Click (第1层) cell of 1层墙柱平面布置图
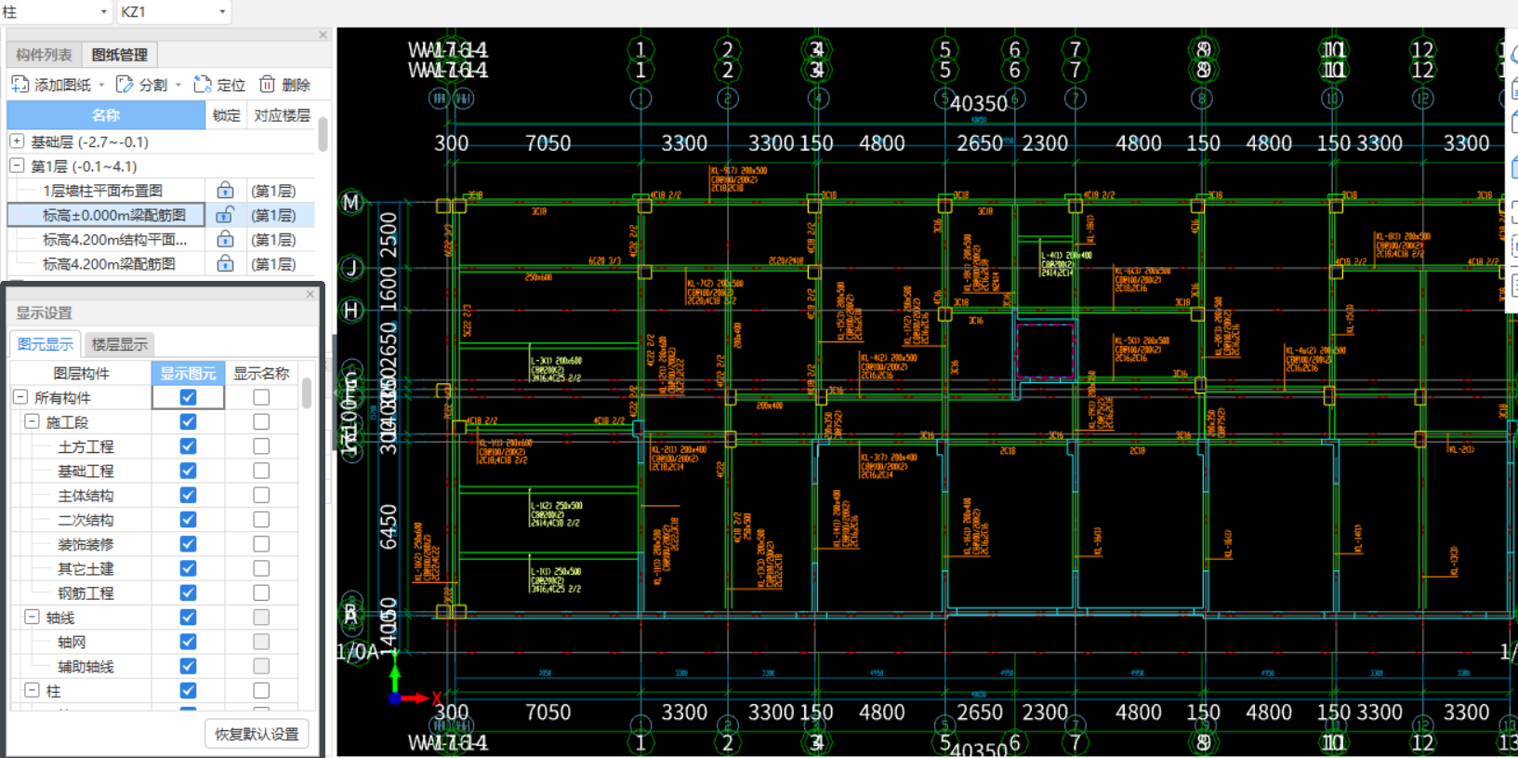This screenshot has width=1518, height=758. (x=273, y=191)
